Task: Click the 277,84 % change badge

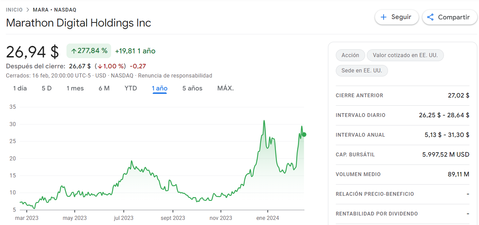Action: point(89,51)
